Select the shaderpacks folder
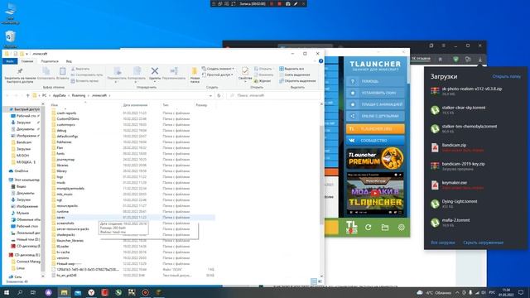This screenshot has width=530, height=298. click(66, 234)
